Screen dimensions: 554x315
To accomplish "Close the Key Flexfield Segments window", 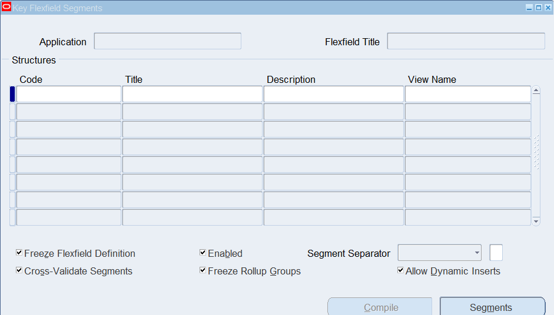I will click(x=548, y=8).
